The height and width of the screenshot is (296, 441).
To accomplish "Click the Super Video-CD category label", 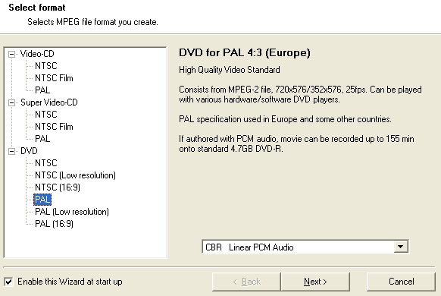I will pyautogui.click(x=49, y=102).
